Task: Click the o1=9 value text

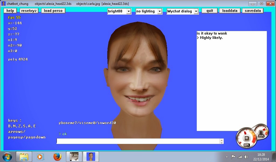Action: 12,40
